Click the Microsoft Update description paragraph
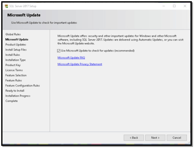195x149 pixels. tap(120, 40)
